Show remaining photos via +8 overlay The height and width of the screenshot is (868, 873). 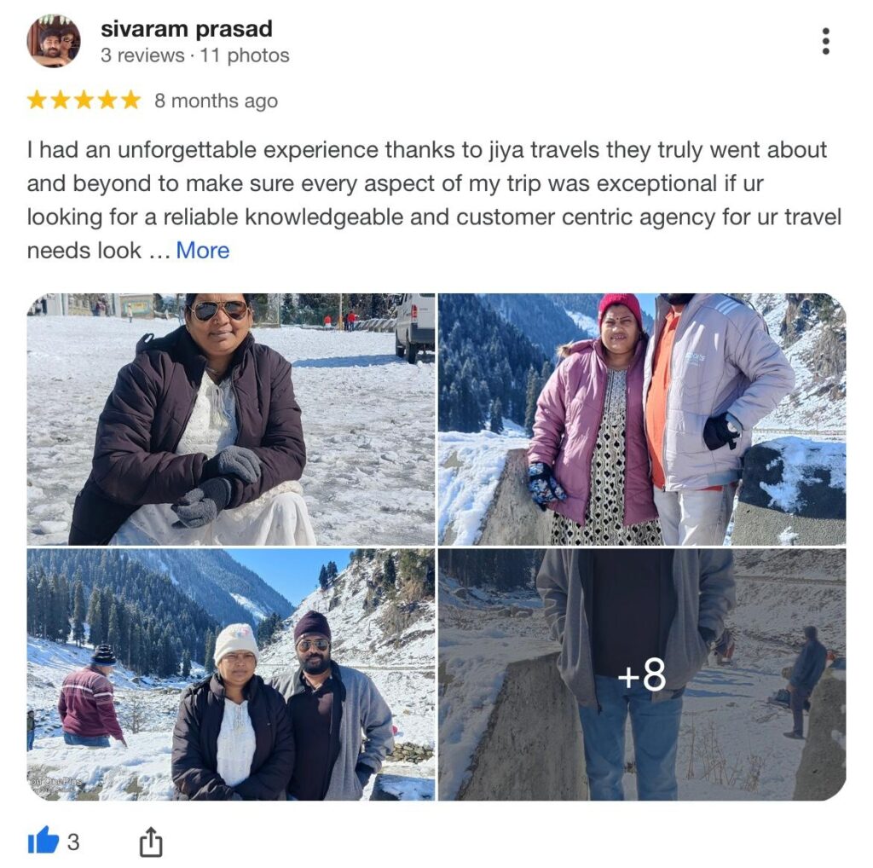642,674
